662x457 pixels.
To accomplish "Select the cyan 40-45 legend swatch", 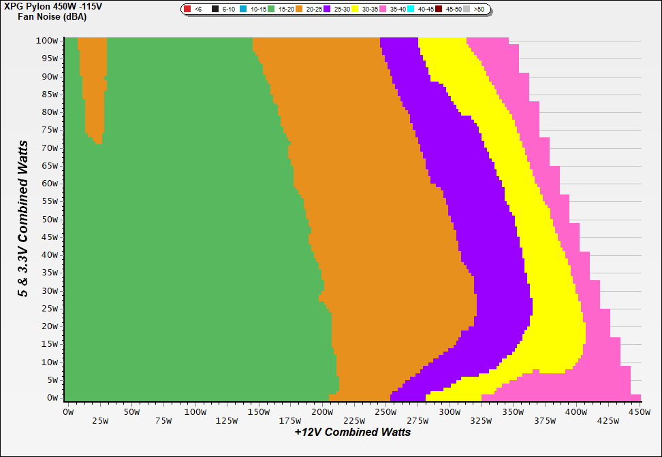I will (x=411, y=10).
